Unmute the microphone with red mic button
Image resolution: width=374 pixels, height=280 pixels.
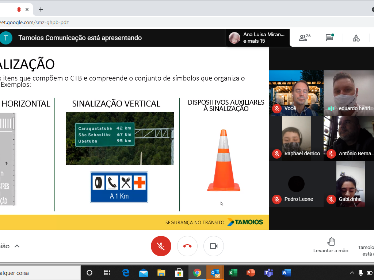[161, 246]
